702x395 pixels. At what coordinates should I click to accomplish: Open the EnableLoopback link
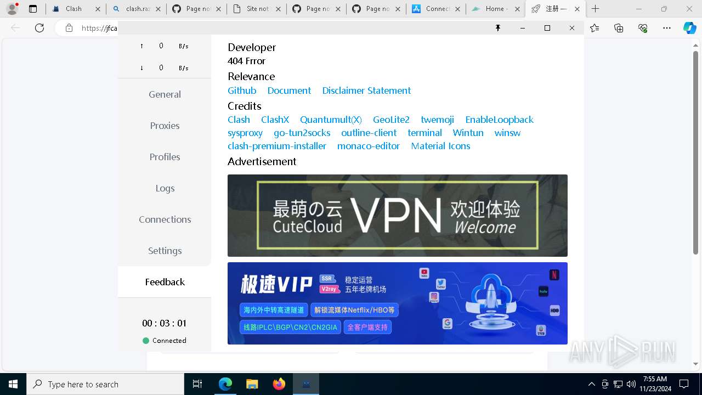[499, 120]
